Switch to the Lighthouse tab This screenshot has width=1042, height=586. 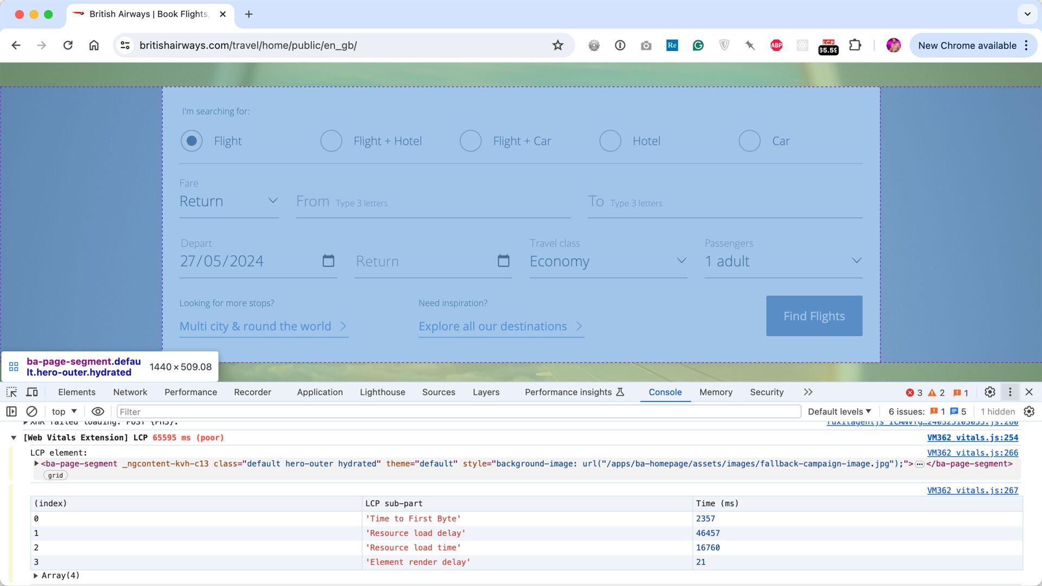tap(383, 392)
